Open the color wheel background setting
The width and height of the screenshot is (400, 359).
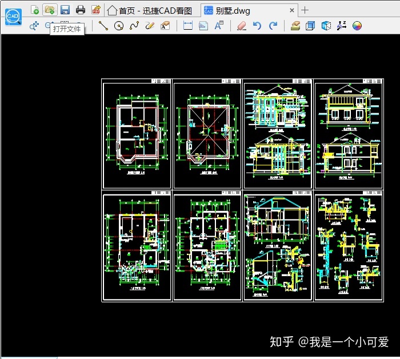357,26
